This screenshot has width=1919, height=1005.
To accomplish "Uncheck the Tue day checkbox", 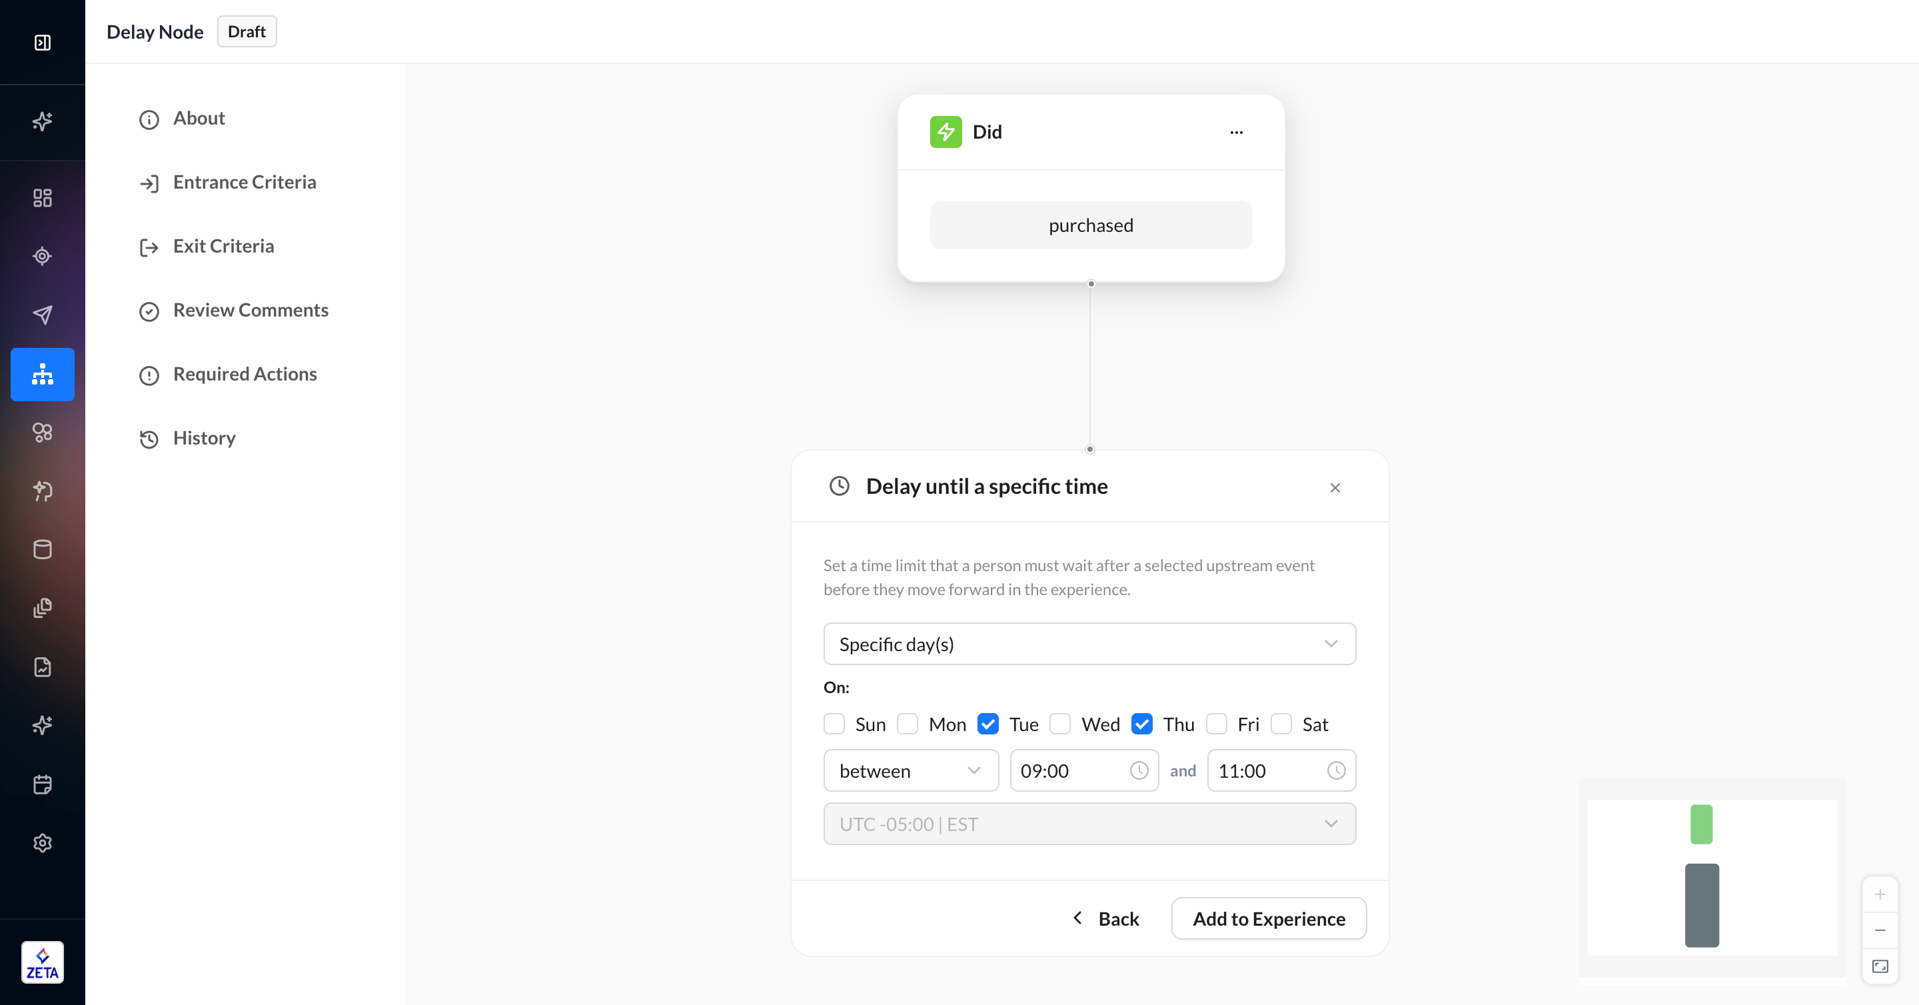I will click(987, 724).
